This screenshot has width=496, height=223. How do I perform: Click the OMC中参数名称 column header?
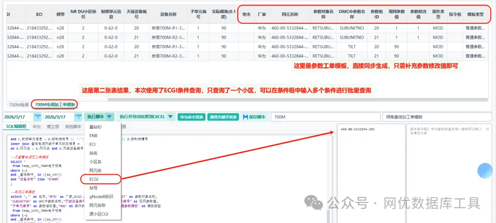(x=352, y=14)
